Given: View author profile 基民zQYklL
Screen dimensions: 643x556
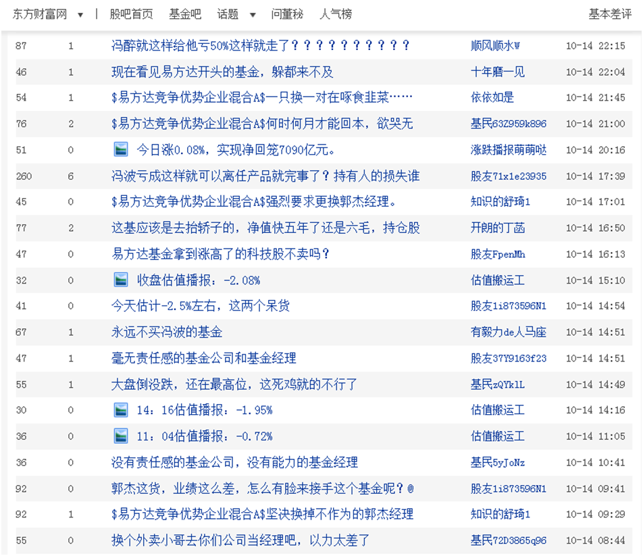Looking at the screenshot, I should tap(498, 384).
